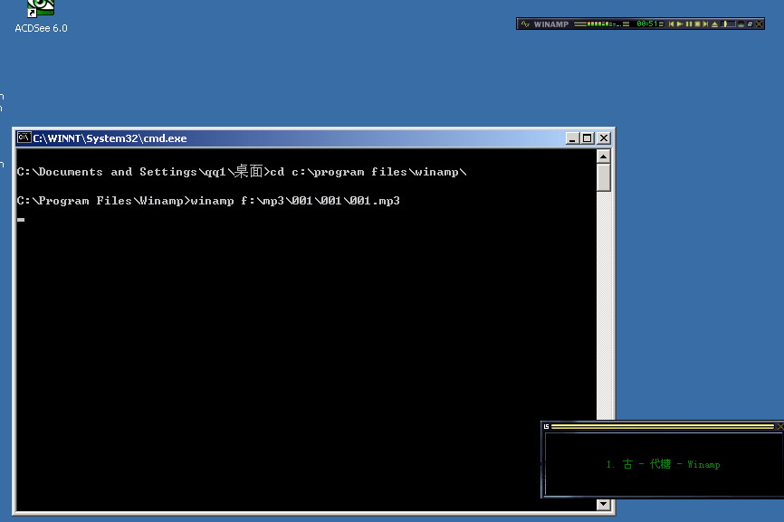Minimize Winamp with its round button
The width and height of the screenshot is (784, 522).
(741, 24)
